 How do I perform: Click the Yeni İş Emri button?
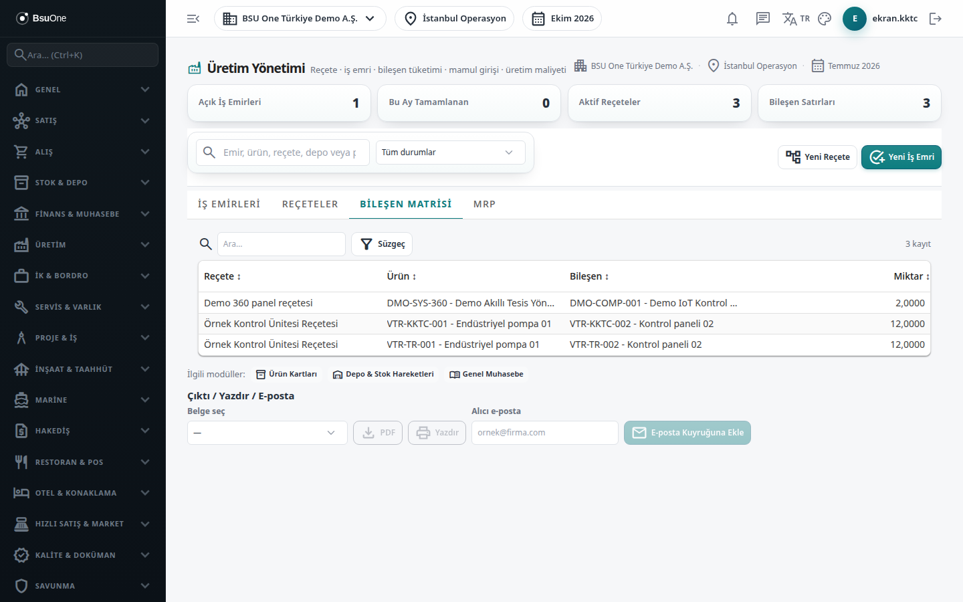click(x=901, y=157)
